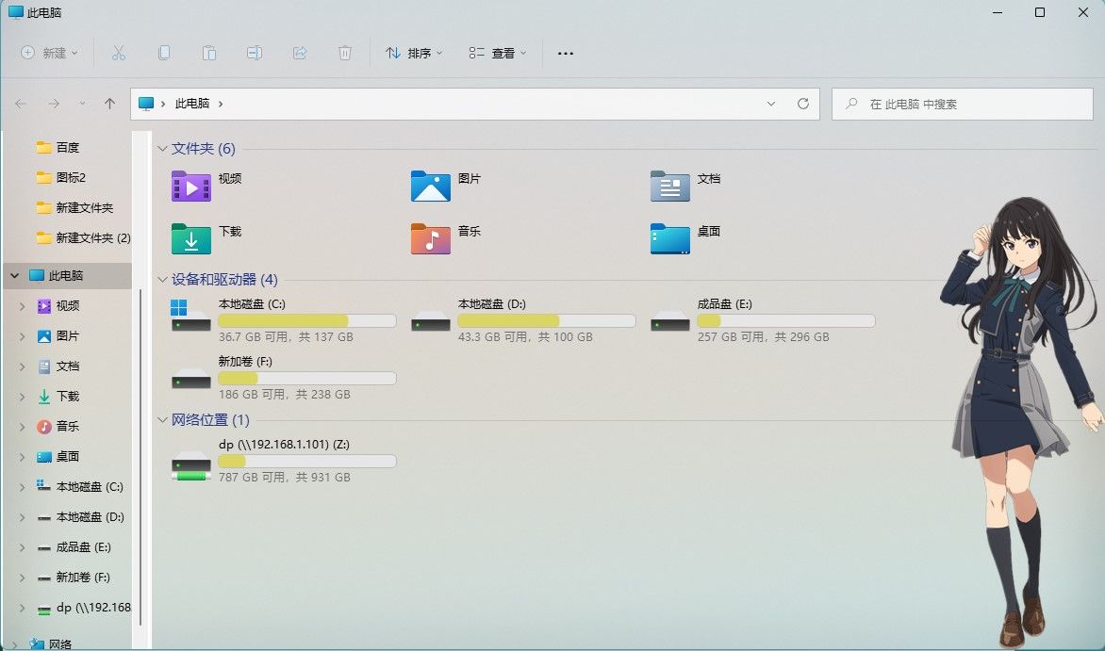Screen dimensions: 1105x651
Task: Collapse the 网络位置 (1) group
Action: tap(162, 420)
